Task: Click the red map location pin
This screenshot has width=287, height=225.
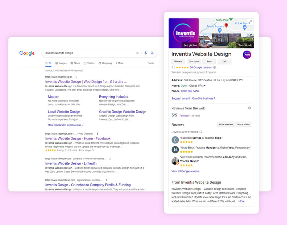Action: (x=226, y=26)
